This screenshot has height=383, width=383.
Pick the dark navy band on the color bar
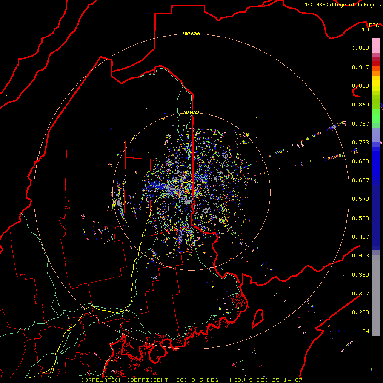[376, 217]
